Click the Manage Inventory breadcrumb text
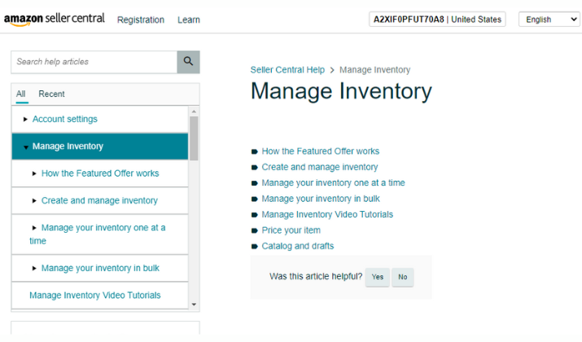Image resolution: width=582 pixels, height=342 pixels. pyautogui.click(x=375, y=70)
